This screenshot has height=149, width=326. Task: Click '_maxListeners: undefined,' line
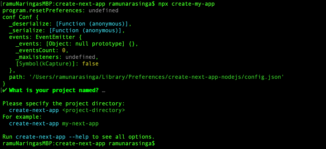pos(57,57)
